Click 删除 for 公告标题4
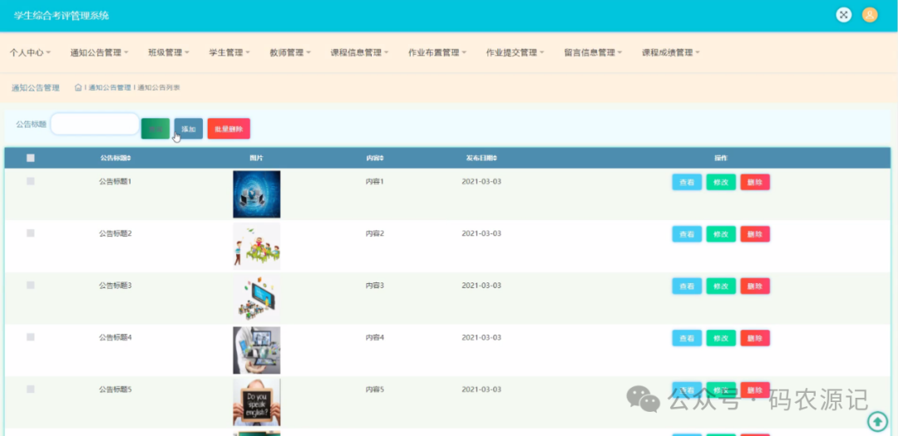898x436 pixels. [x=755, y=338]
